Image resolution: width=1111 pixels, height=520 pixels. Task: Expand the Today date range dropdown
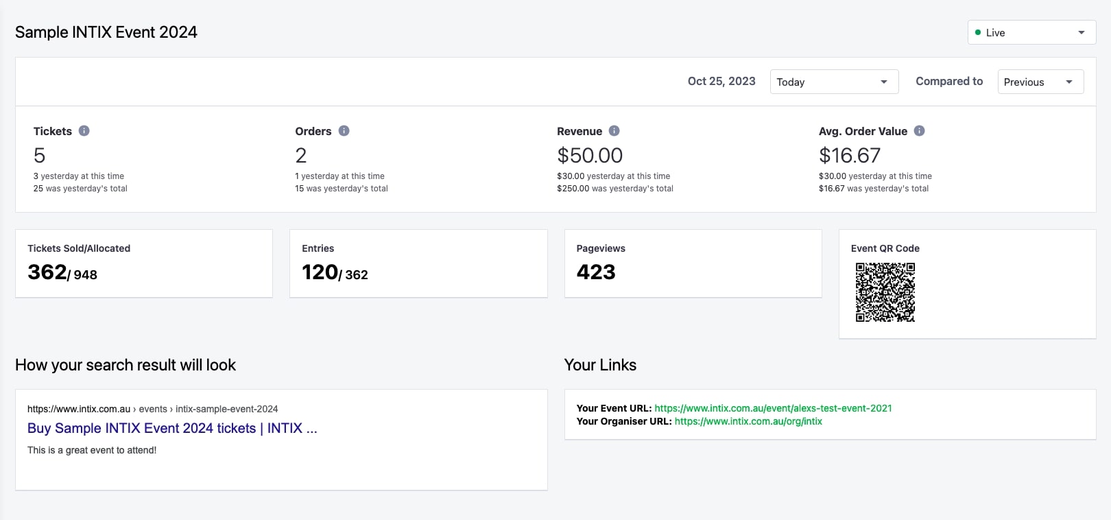point(833,82)
